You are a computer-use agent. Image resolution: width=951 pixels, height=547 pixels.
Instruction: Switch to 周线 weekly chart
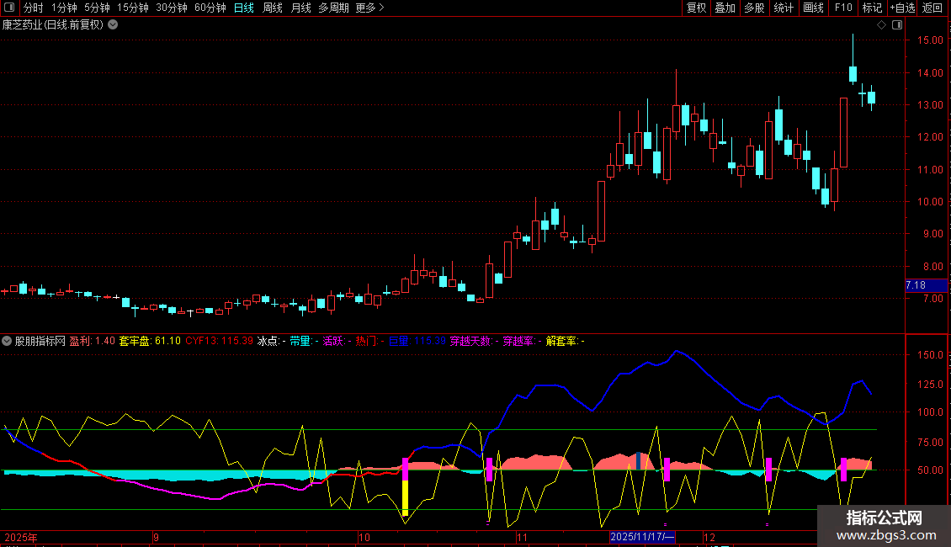click(273, 8)
